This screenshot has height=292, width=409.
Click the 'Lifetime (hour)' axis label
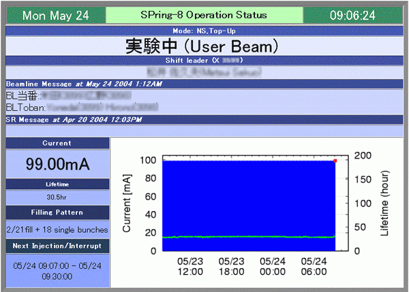(x=384, y=204)
